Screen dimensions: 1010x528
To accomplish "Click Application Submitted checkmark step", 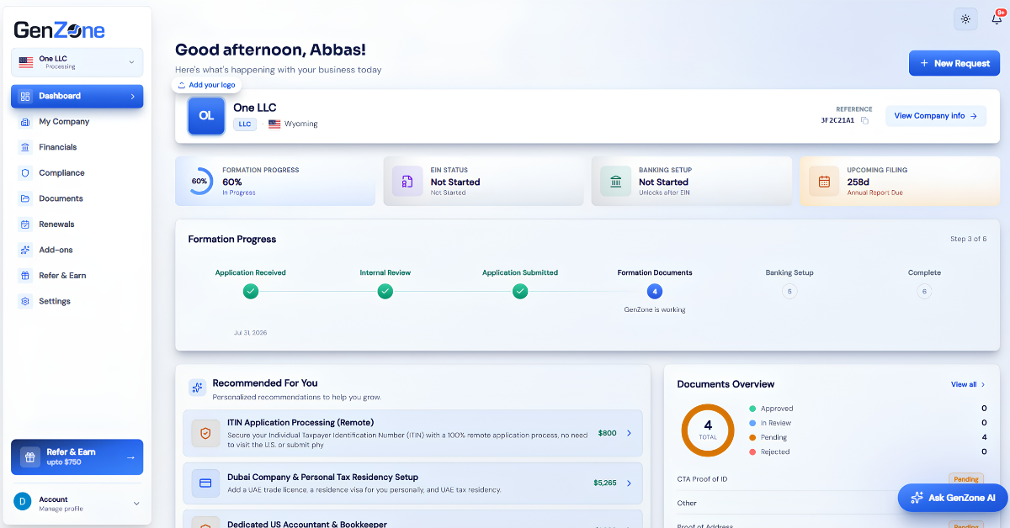I will pos(520,292).
